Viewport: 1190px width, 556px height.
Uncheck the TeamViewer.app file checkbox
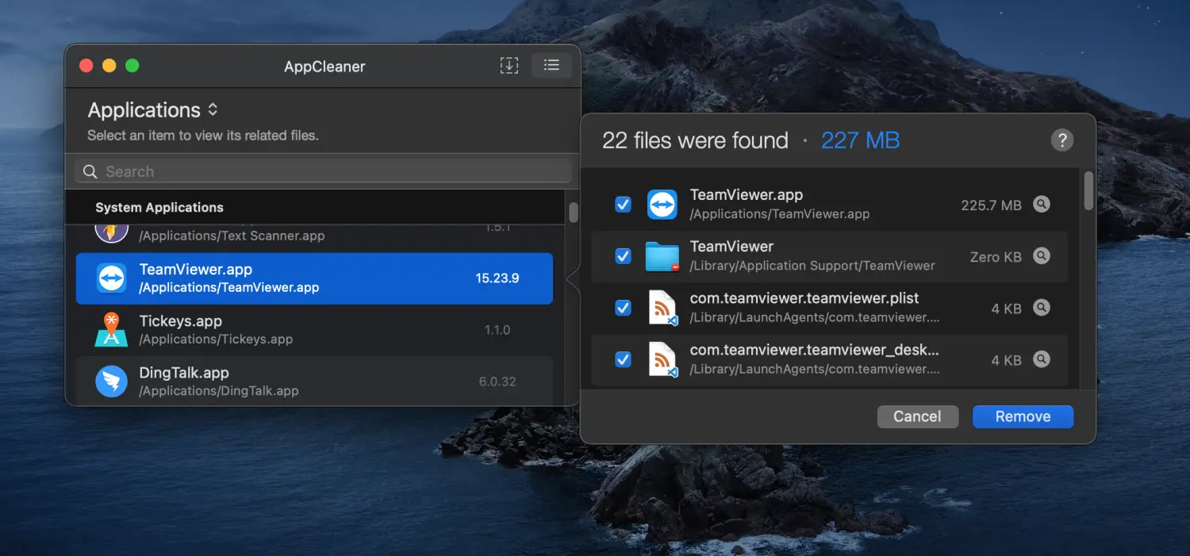coord(624,205)
